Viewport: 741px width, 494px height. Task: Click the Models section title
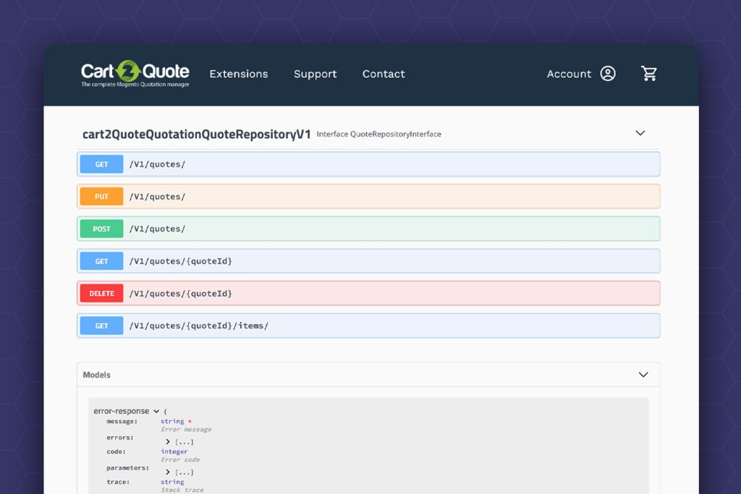[x=97, y=375]
